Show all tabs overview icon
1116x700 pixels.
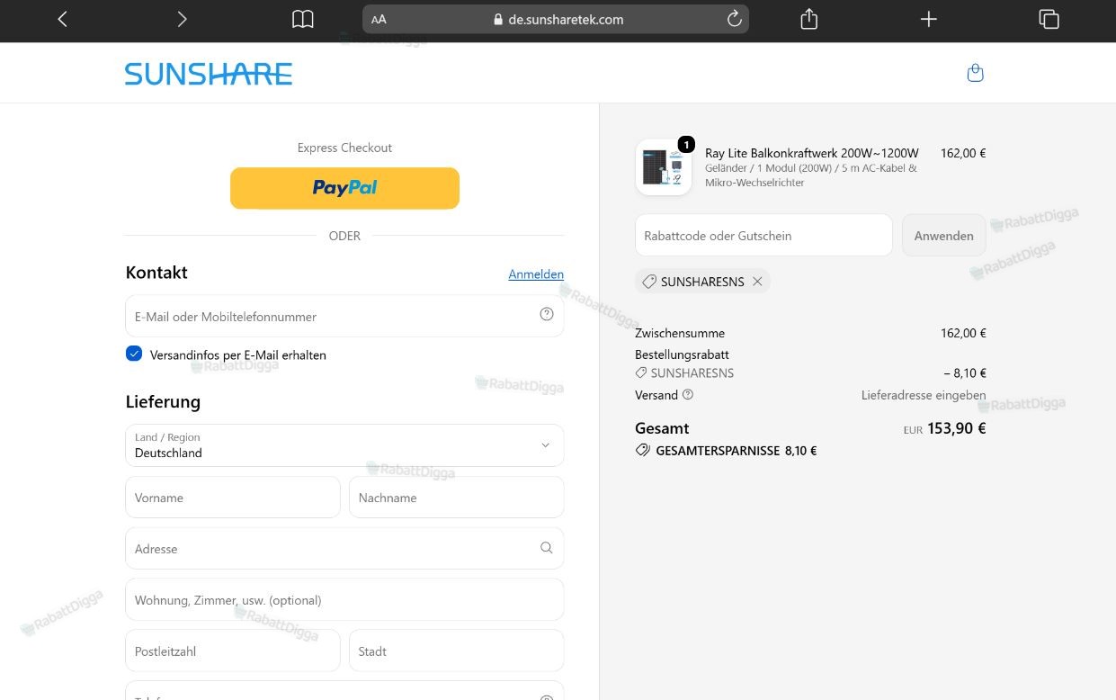tap(1049, 19)
